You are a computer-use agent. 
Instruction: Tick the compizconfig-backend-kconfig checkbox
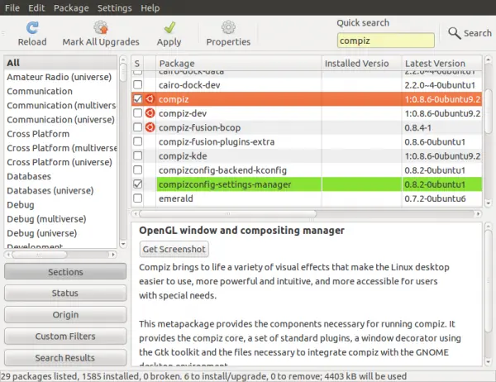point(137,170)
